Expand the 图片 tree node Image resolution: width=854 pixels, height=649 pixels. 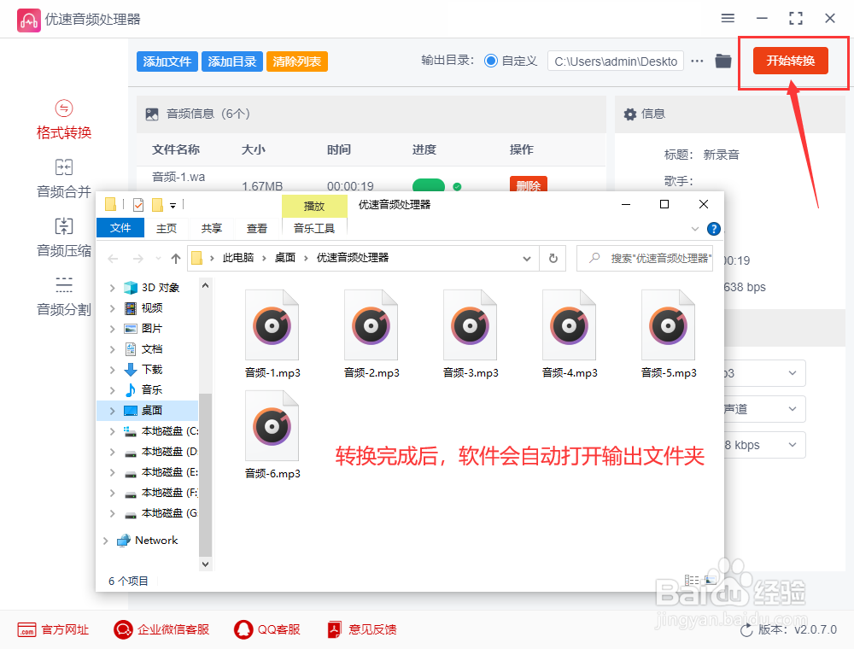(112, 328)
